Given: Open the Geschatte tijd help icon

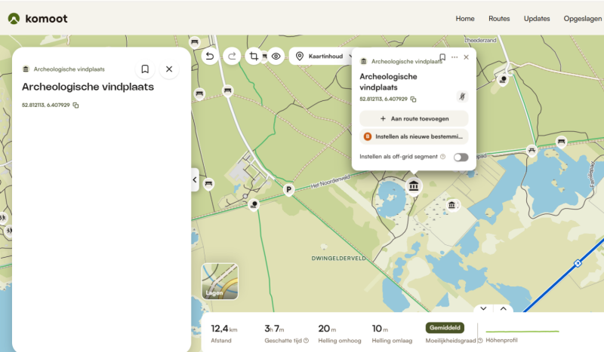Looking at the screenshot, I should point(307,341).
